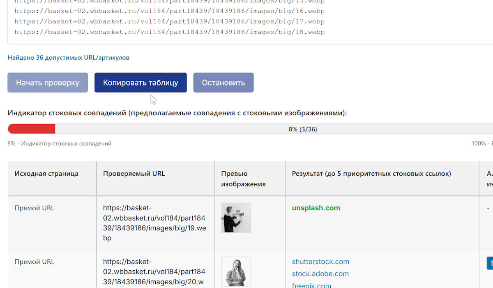Viewport: 493px width, 288px height.
Task: Click the URL line ending in 16.webp
Action: pyautogui.click(x=169, y=10)
